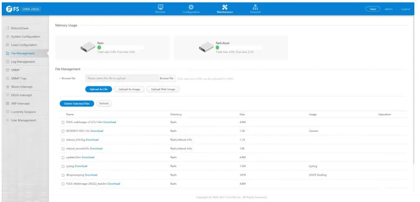Click the FS logo
This screenshot has height=202, width=420.
(12, 9)
